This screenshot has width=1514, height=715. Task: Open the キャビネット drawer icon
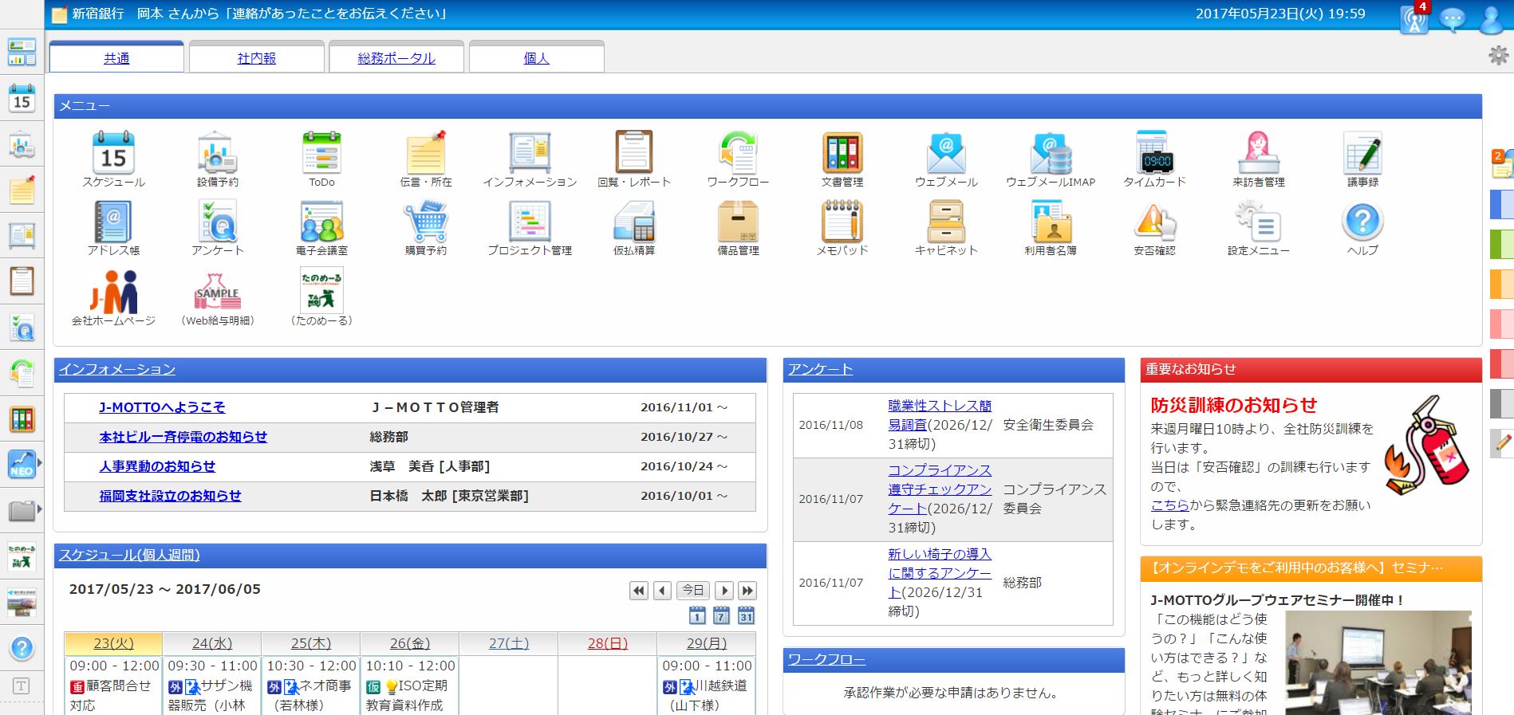(x=946, y=222)
